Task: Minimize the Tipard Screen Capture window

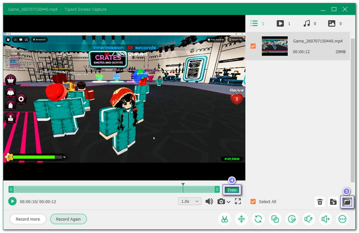Action: pos(323,9)
